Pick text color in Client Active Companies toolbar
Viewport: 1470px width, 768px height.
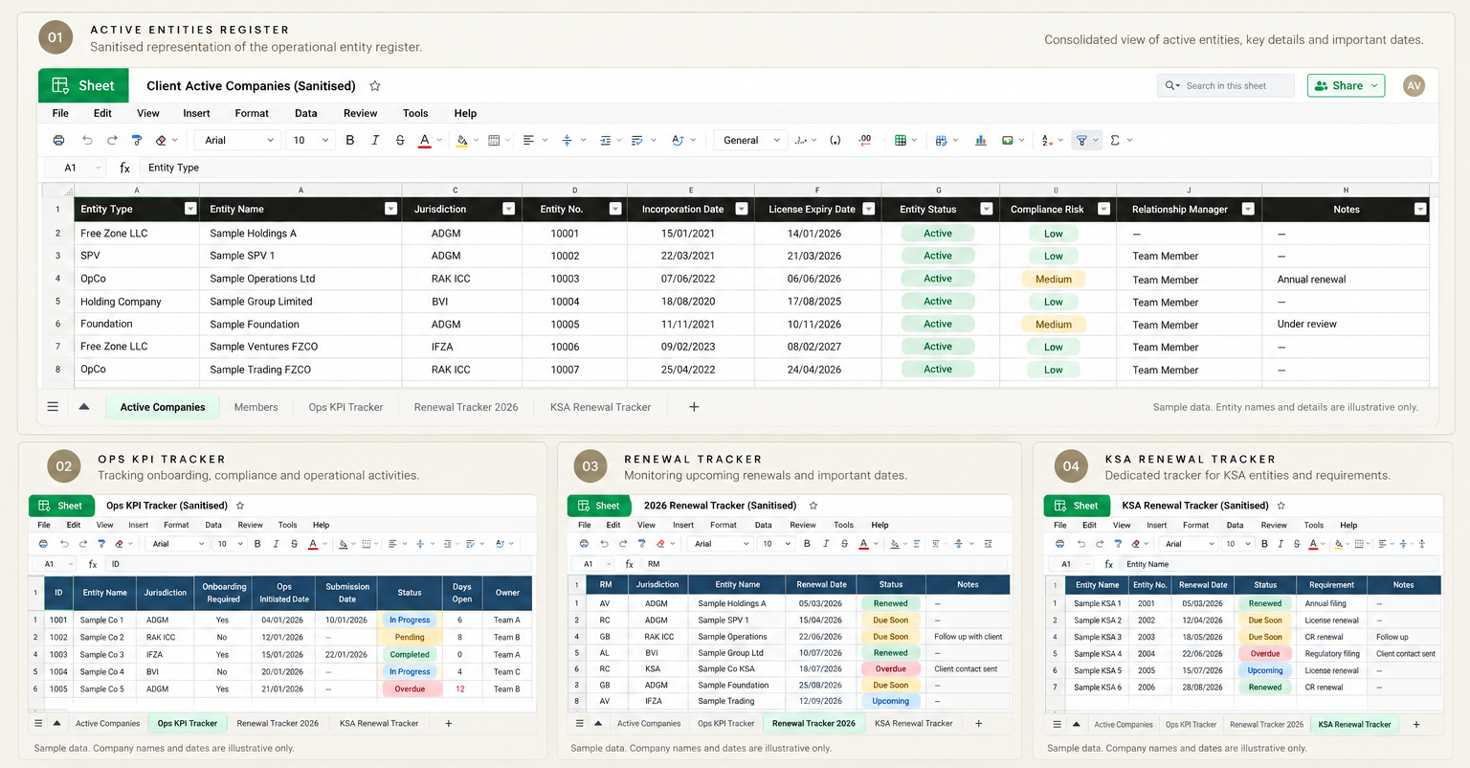425,140
